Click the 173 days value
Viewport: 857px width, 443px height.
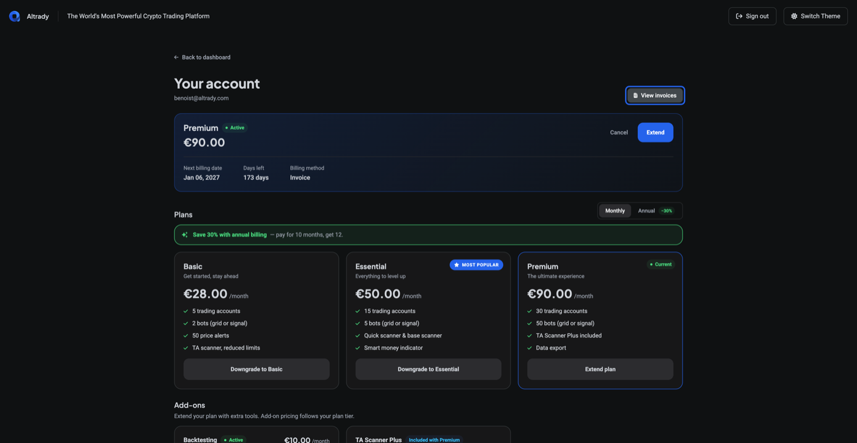click(256, 178)
